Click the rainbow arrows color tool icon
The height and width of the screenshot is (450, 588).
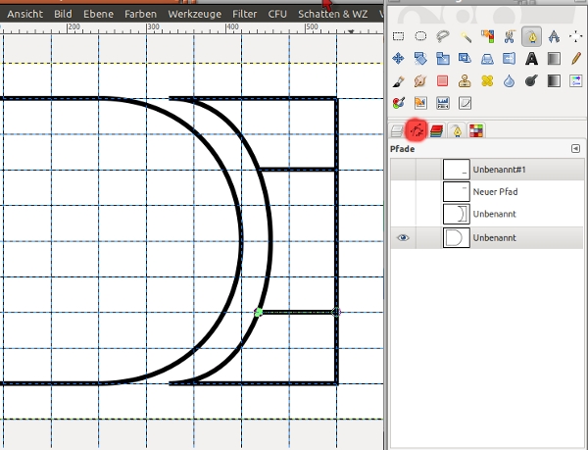[575, 81]
